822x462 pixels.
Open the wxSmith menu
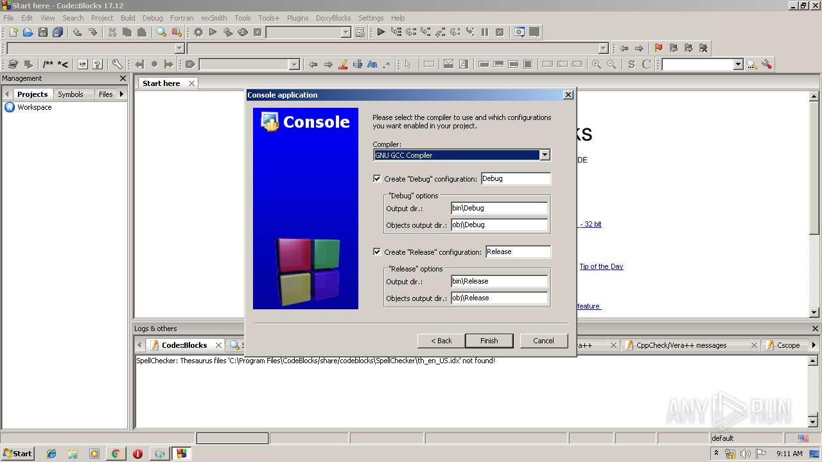coord(214,18)
